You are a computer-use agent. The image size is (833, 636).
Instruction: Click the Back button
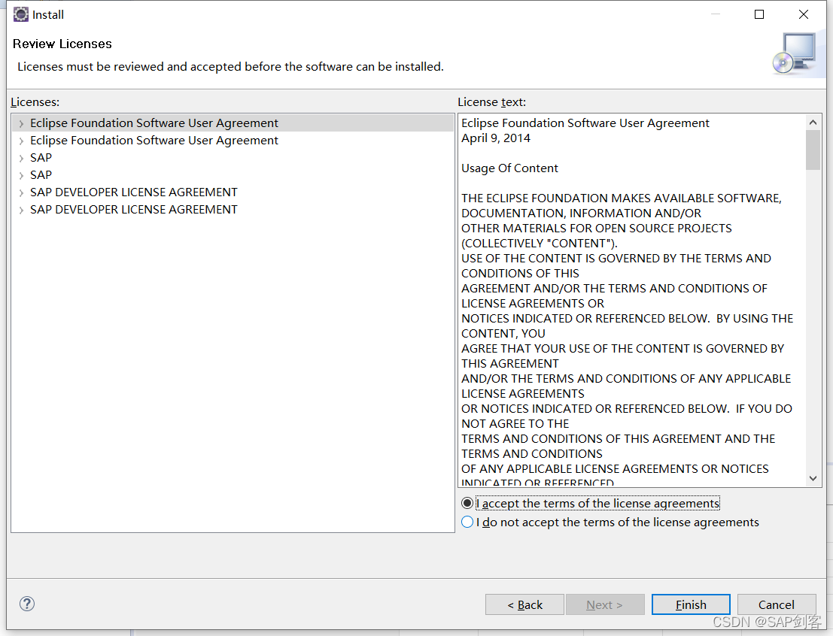click(524, 604)
